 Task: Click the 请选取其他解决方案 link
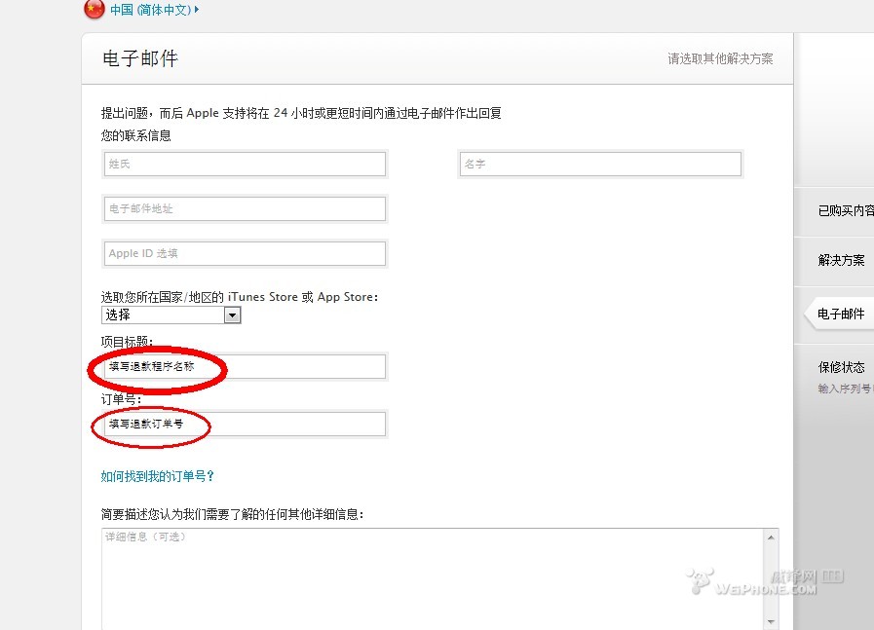tap(720, 58)
